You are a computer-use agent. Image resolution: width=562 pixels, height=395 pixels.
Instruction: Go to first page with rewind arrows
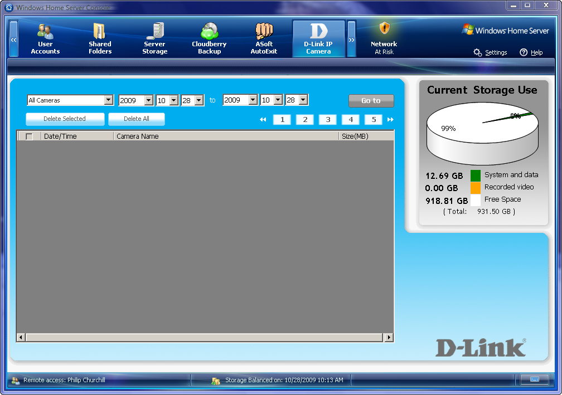pos(263,120)
